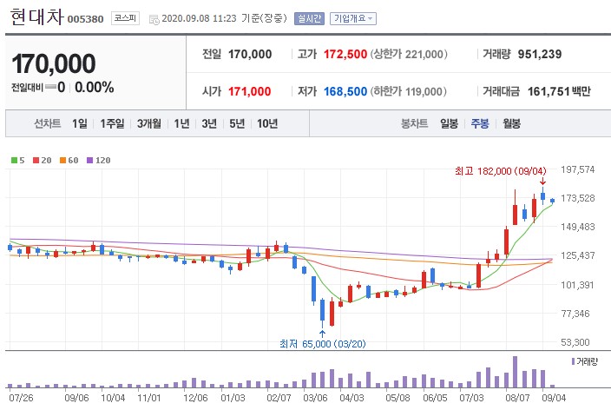
Task: Switch to 일봉 daily candle chart
Action: (449, 123)
